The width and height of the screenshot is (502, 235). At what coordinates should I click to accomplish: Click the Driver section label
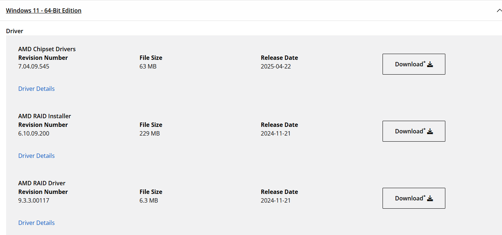coord(15,31)
